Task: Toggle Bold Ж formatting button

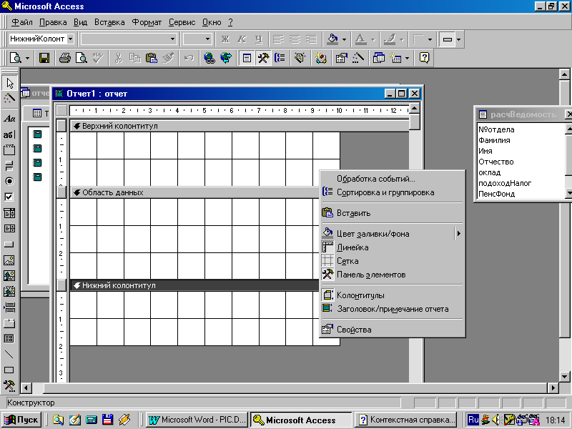Action: (x=225, y=39)
